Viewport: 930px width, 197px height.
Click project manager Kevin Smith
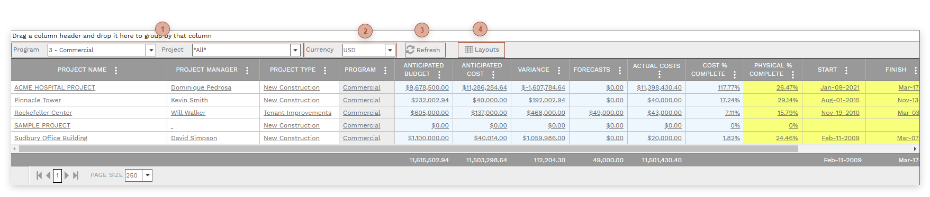click(189, 100)
